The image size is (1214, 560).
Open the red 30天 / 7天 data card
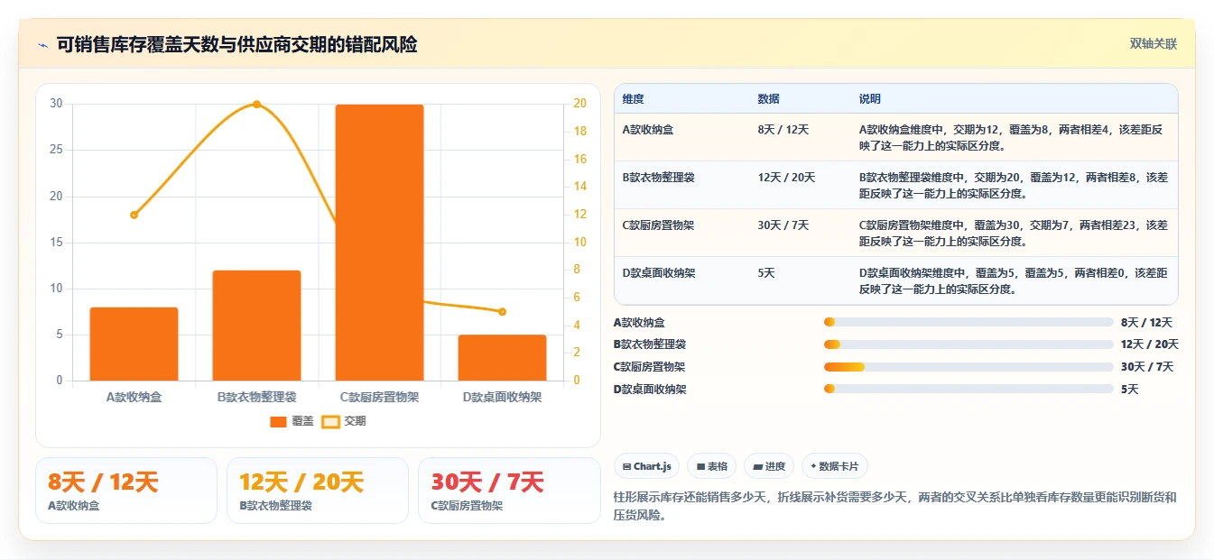click(x=509, y=491)
